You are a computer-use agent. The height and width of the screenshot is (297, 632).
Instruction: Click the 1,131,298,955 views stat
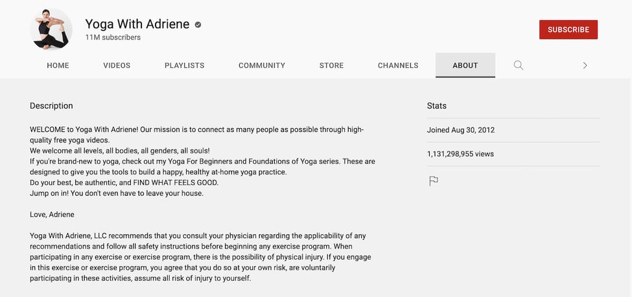tap(460, 154)
